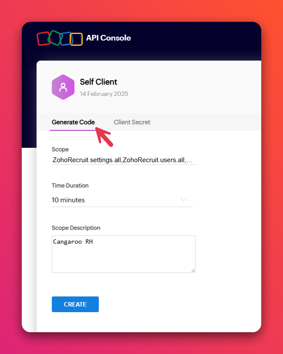
Task: Click the API Console title text
Action: pyautogui.click(x=108, y=37)
